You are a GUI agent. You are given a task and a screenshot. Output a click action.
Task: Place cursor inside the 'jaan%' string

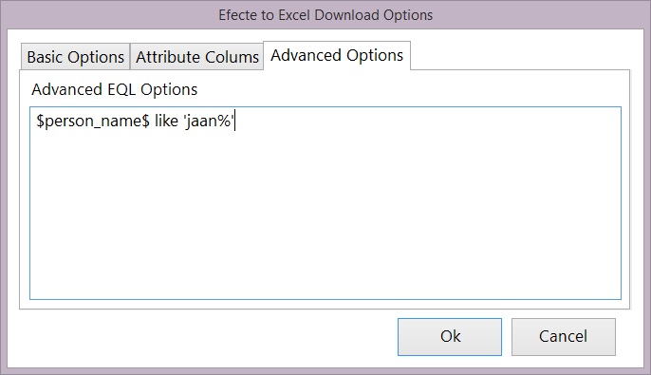(209, 121)
